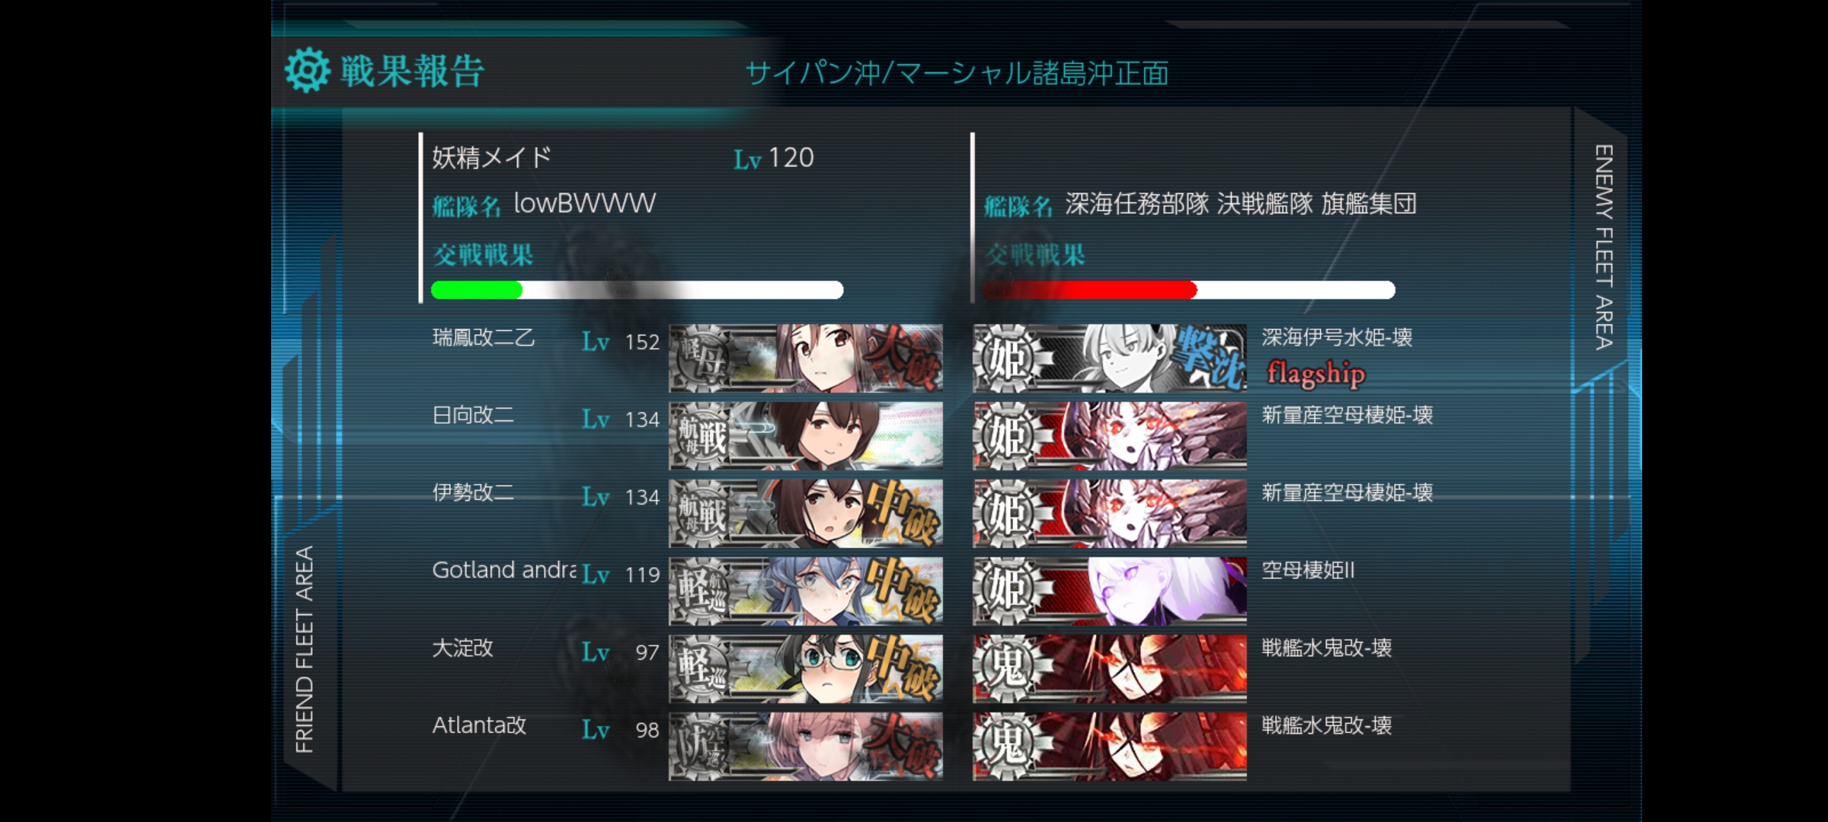The height and width of the screenshot is (822, 1828).
Task: Click the red enemy 交戦戦果 gauge
Action: [x=1188, y=290]
